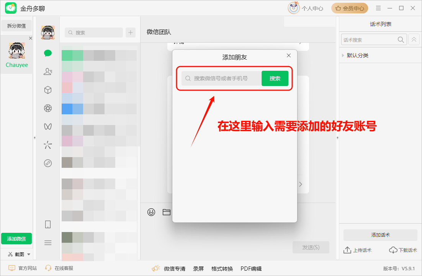Collapse the script list with double-chevron button
This screenshot has height=276, width=422.
(x=414, y=39)
